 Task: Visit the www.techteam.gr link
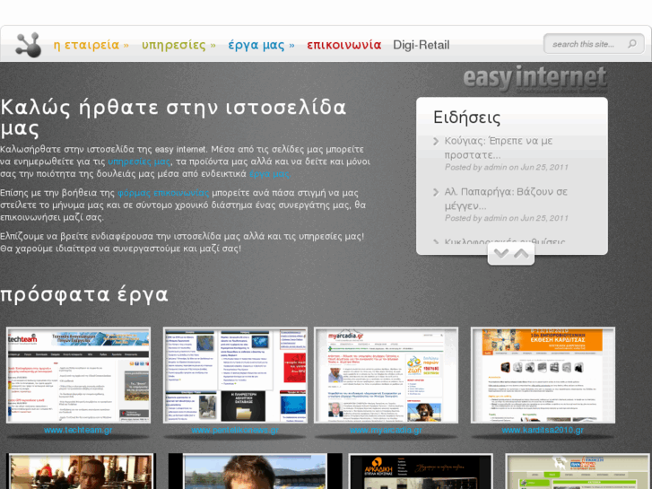coord(78,430)
